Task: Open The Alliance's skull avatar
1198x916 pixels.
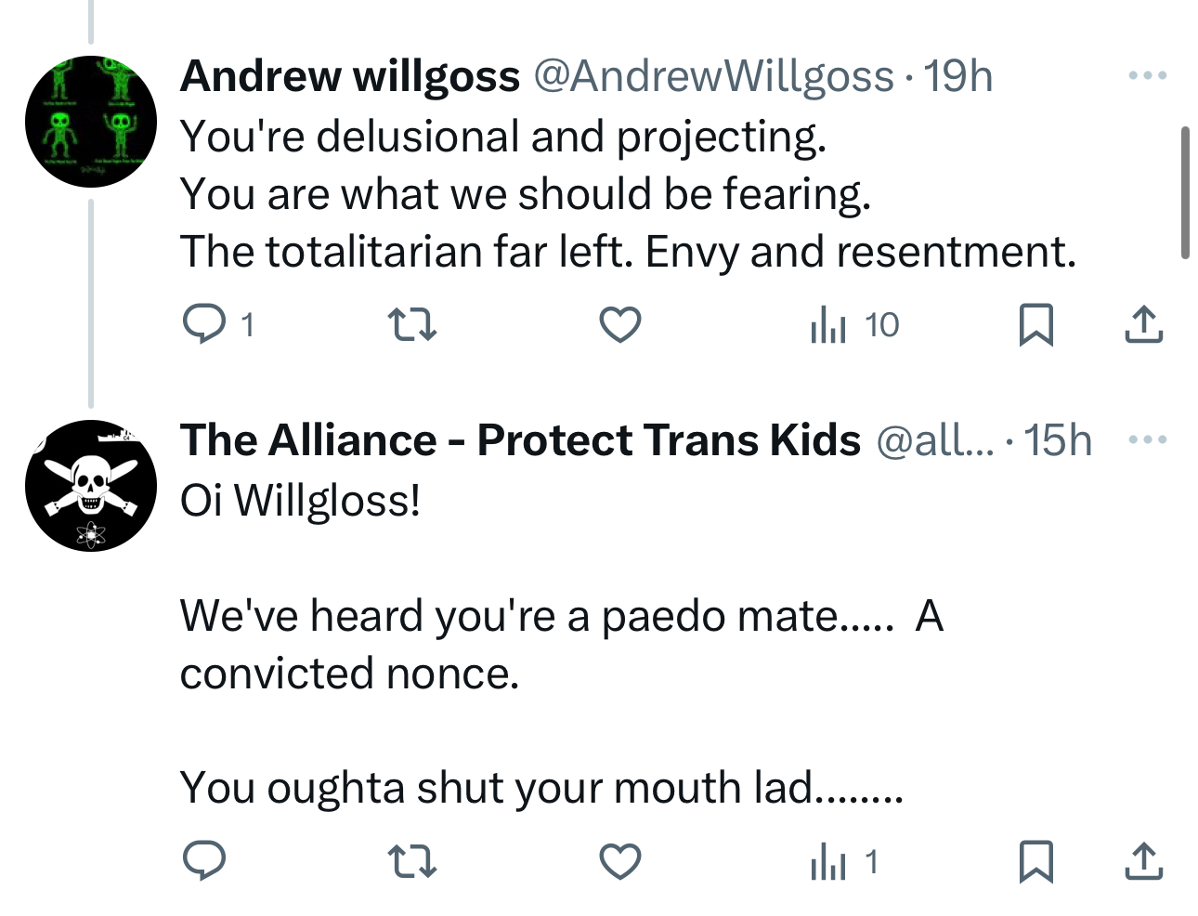Action: pos(90,485)
